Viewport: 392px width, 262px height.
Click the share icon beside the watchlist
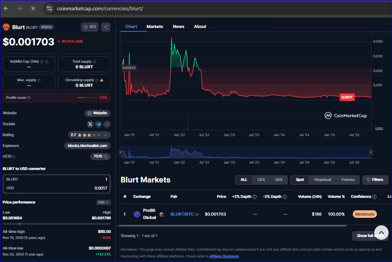pyautogui.click(x=106, y=27)
